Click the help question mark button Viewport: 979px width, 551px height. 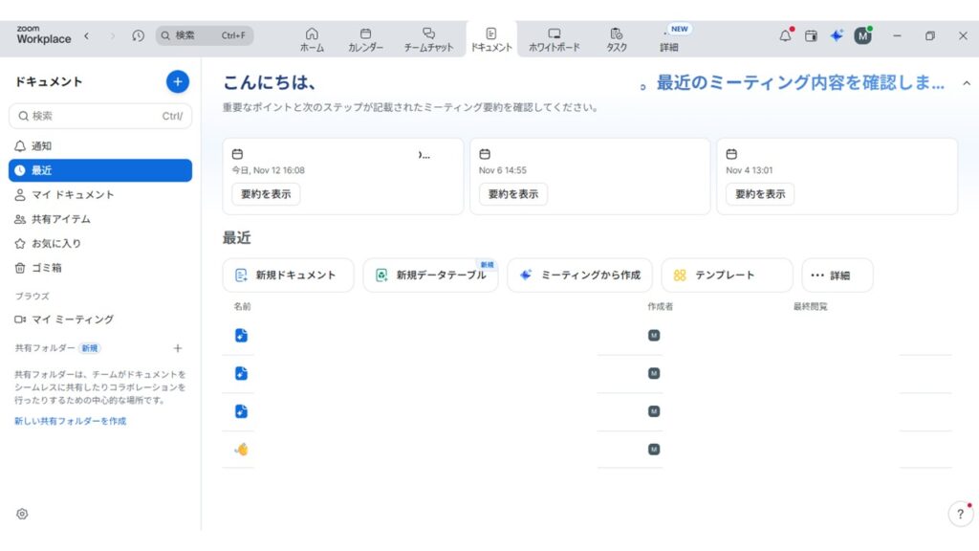(x=960, y=514)
